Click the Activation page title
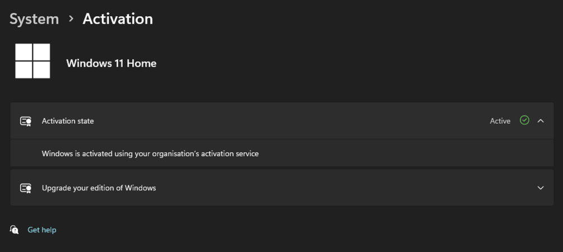563x252 pixels. point(118,19)
